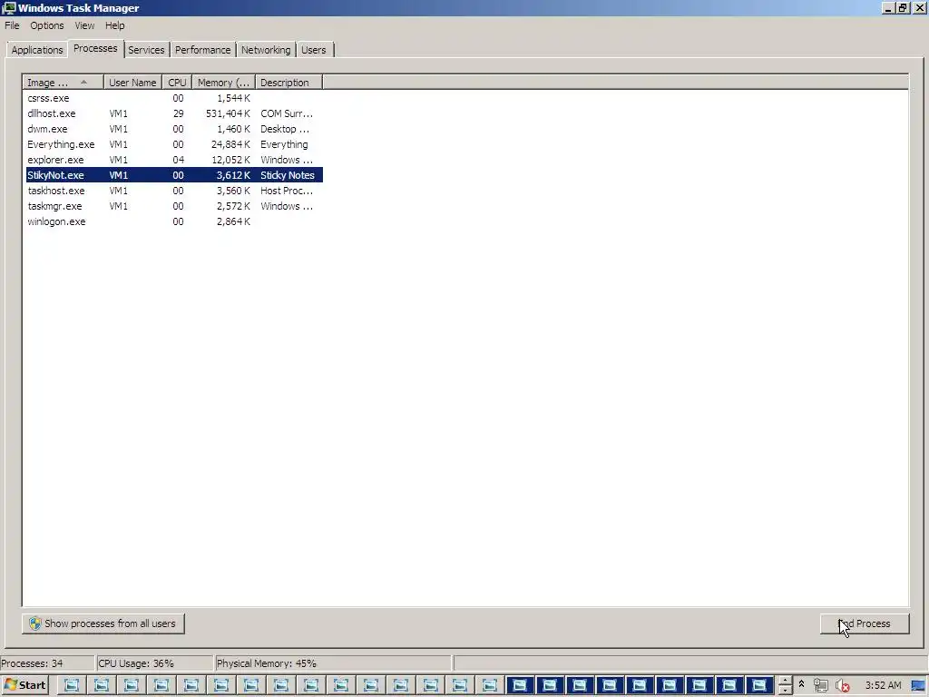The width and height of the screenshot is (929, 697).
Task: Click the shield icon on Show processes button
Action: [35, 623]
